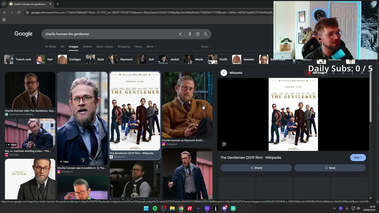Click the Wikipedia source icon in preview
This screenshot has width=379, height=213.
(x=224, y=73)
